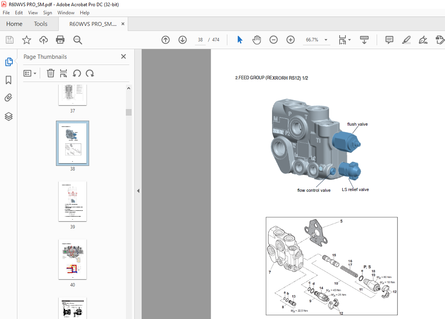Screen dimensions: 445x319
Task: Close the R60WVS PRO_SM document tab
Action: [123, 24]
